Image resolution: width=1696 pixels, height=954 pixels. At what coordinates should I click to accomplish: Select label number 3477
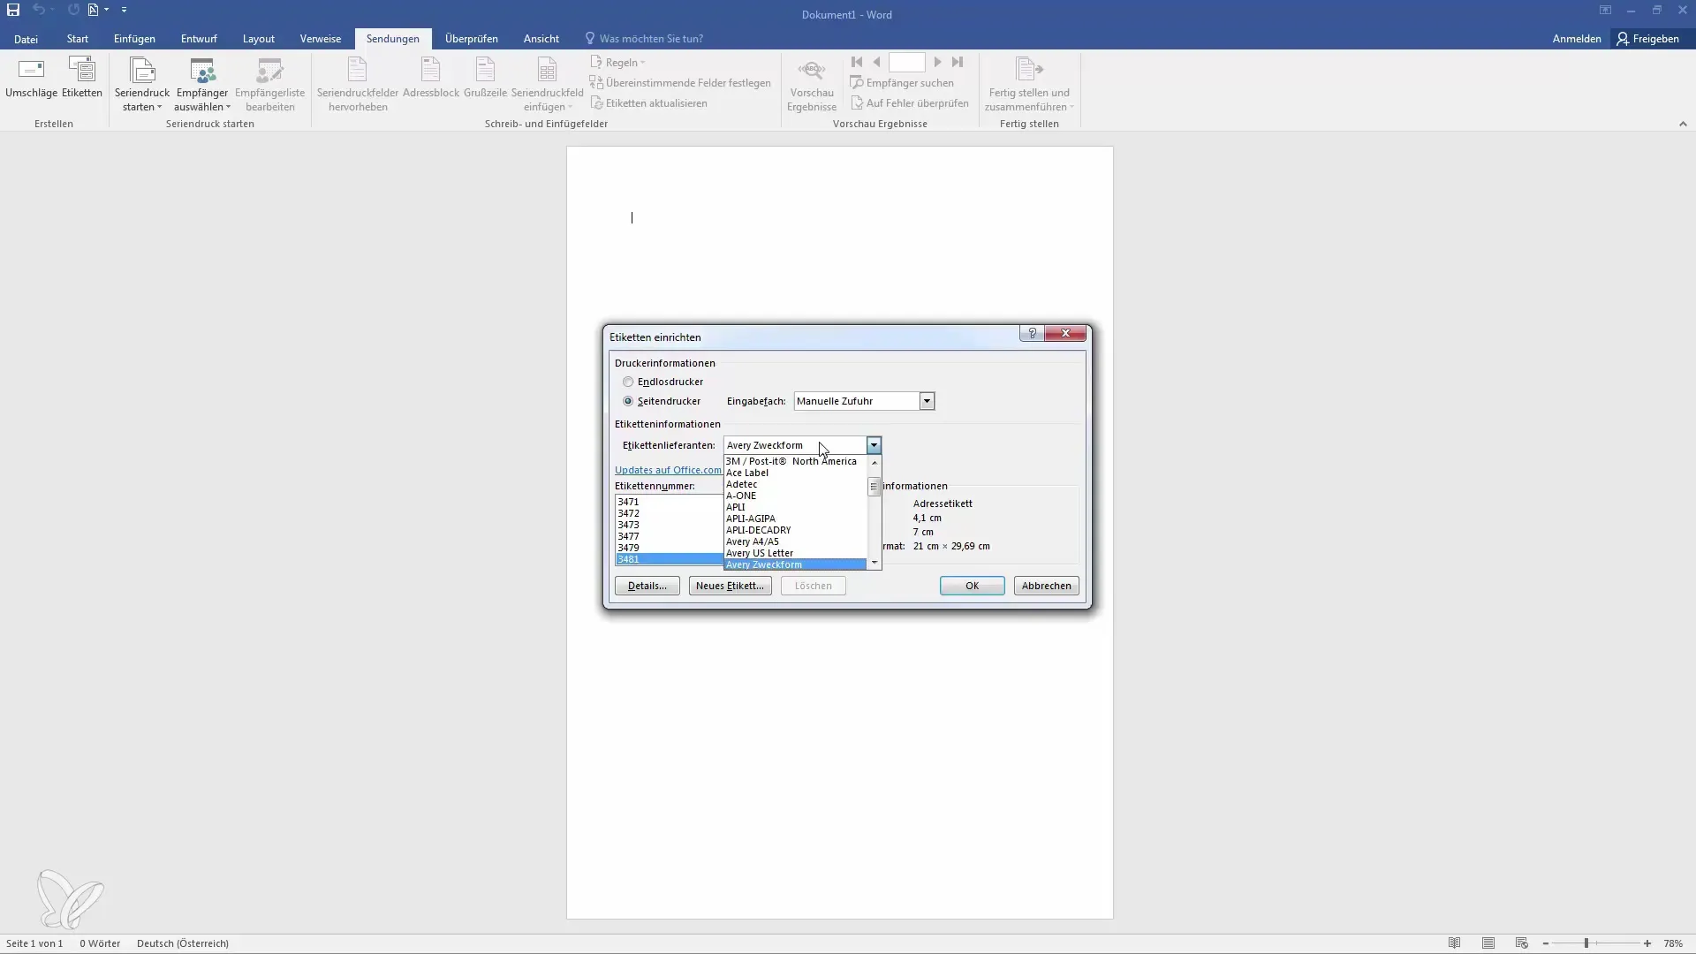tap(670, 536)
